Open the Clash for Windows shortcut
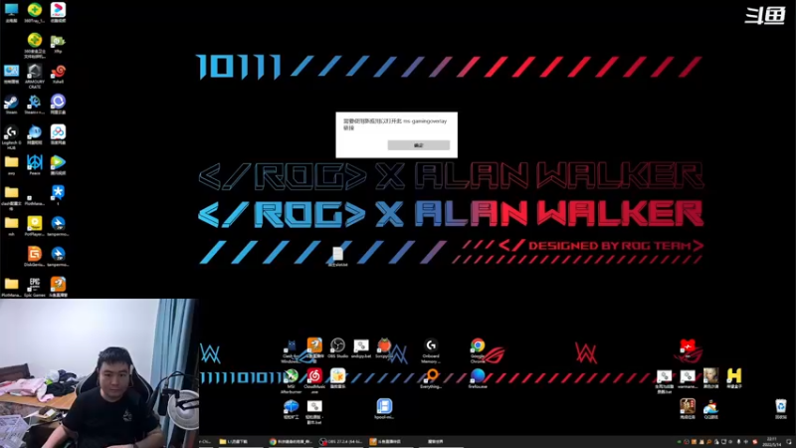 (291, 351)
